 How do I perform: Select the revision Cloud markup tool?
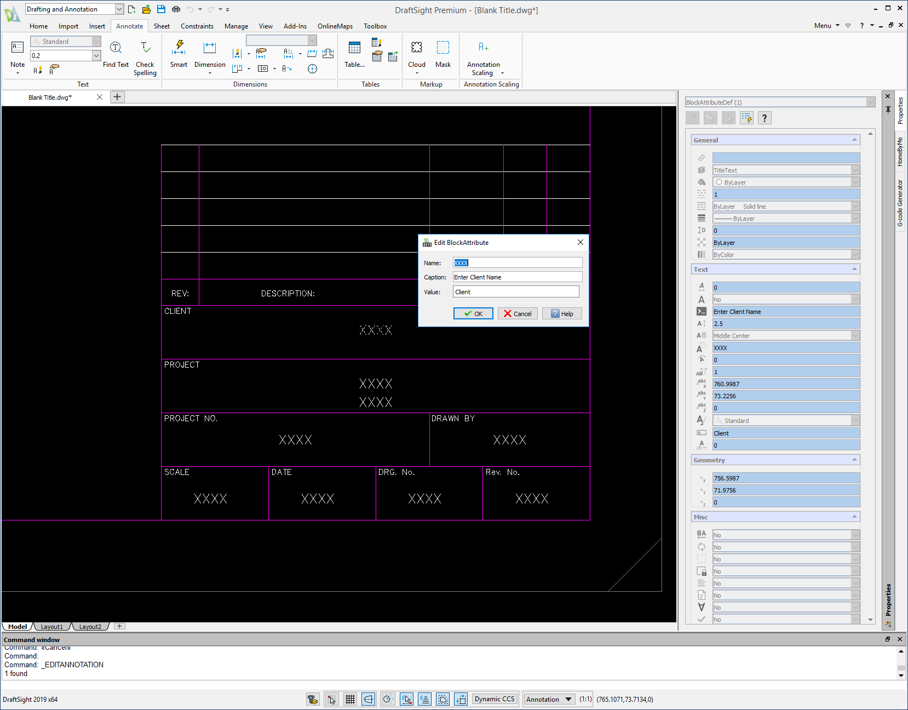(x=416, y=55)
